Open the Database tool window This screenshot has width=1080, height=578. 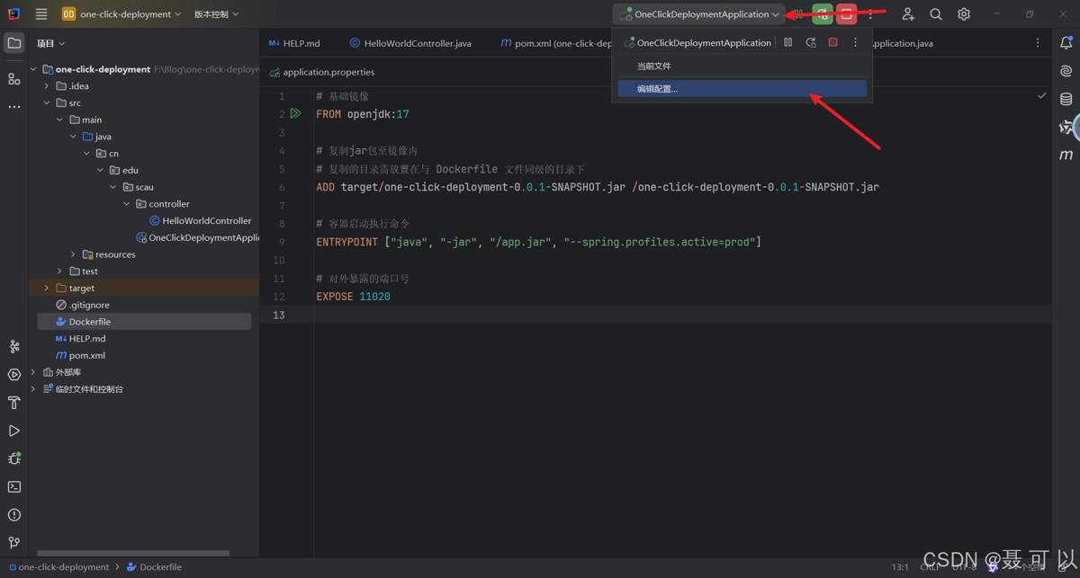1066,99
